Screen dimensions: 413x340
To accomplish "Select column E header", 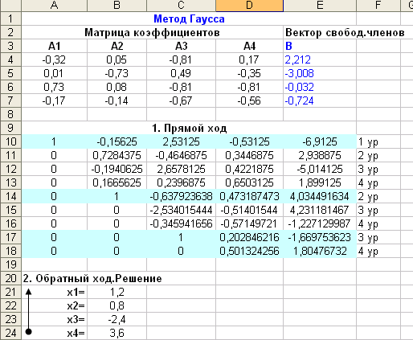I will [320, 6].
